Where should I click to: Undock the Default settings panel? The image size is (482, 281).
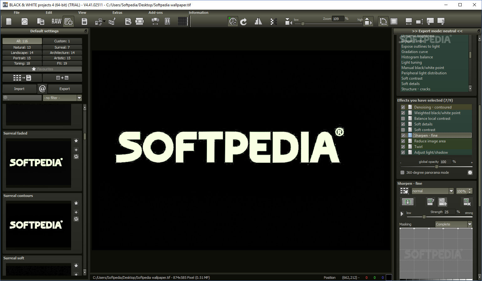86,31
